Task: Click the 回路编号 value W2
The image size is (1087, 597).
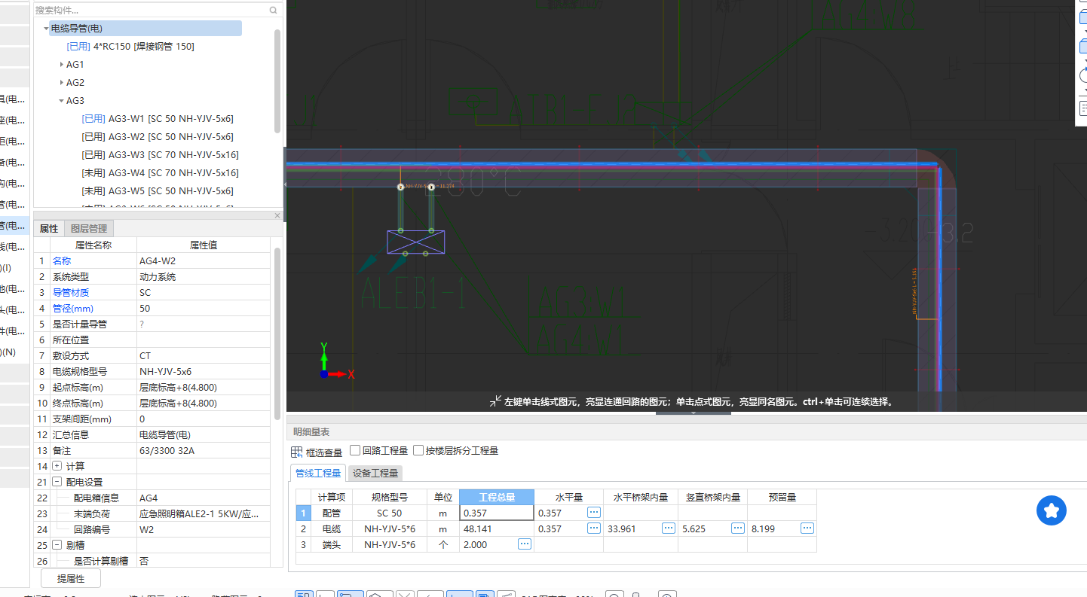Action: pyautogui.click(x=204, y=529)
